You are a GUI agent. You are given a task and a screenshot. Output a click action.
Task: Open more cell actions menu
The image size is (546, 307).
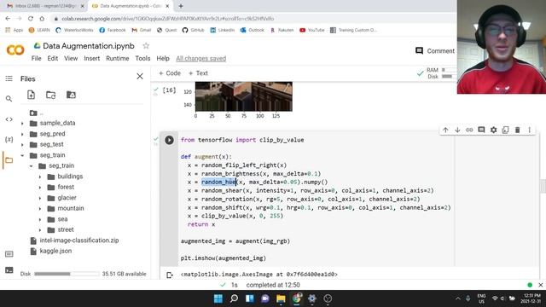529,130
